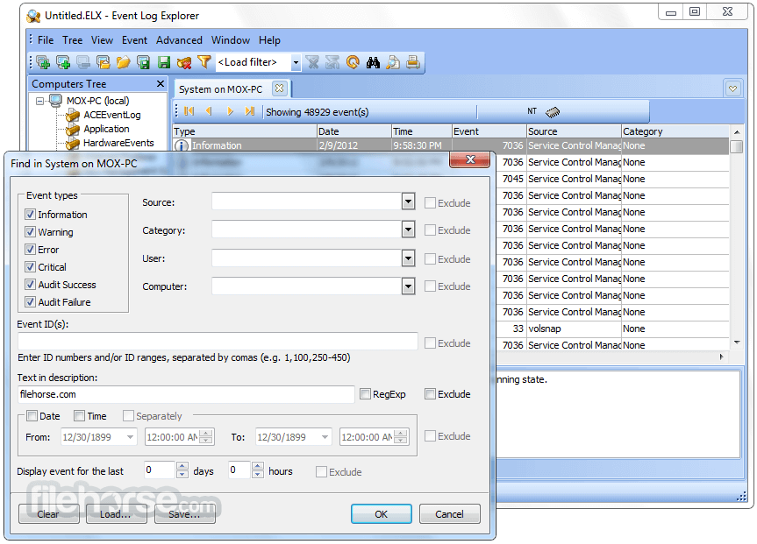Uncheck the Error event type
Image resolution: width=757 pixels, height=544 pixels.
(x=31, y=250)
